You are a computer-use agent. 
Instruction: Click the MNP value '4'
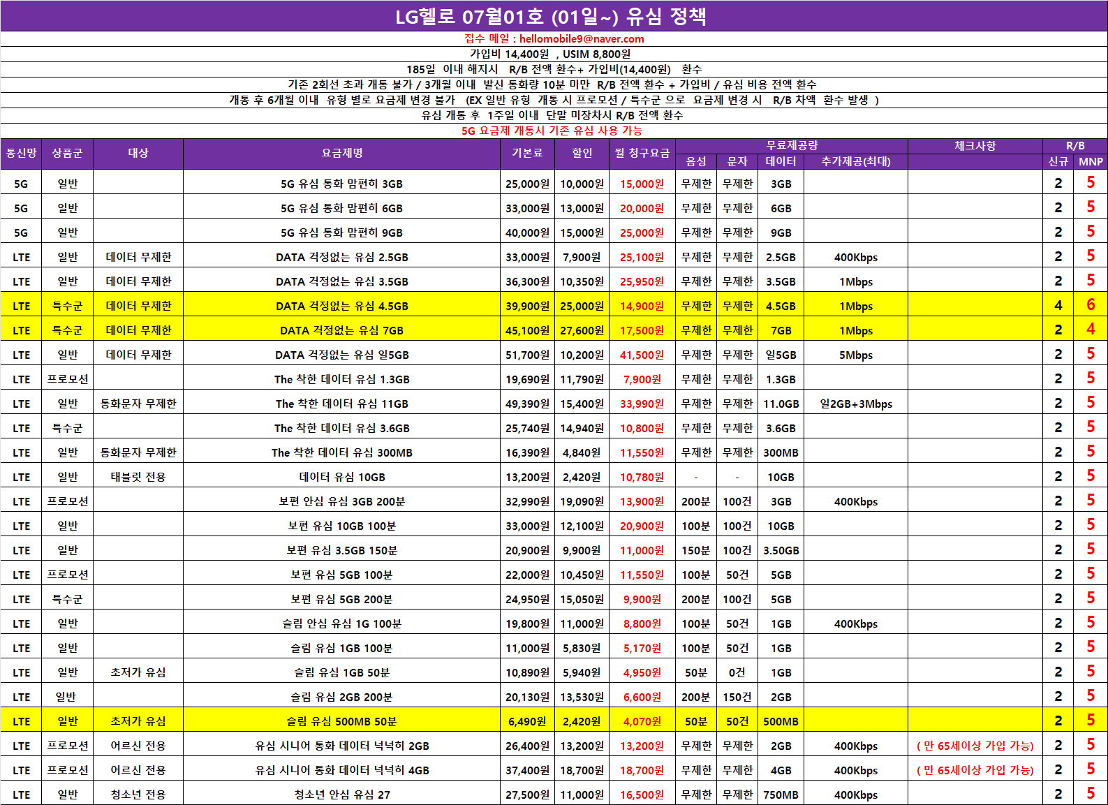pos(1091,330)
